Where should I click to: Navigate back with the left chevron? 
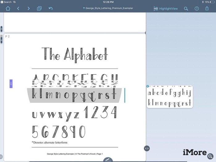[x=18, y=9]
